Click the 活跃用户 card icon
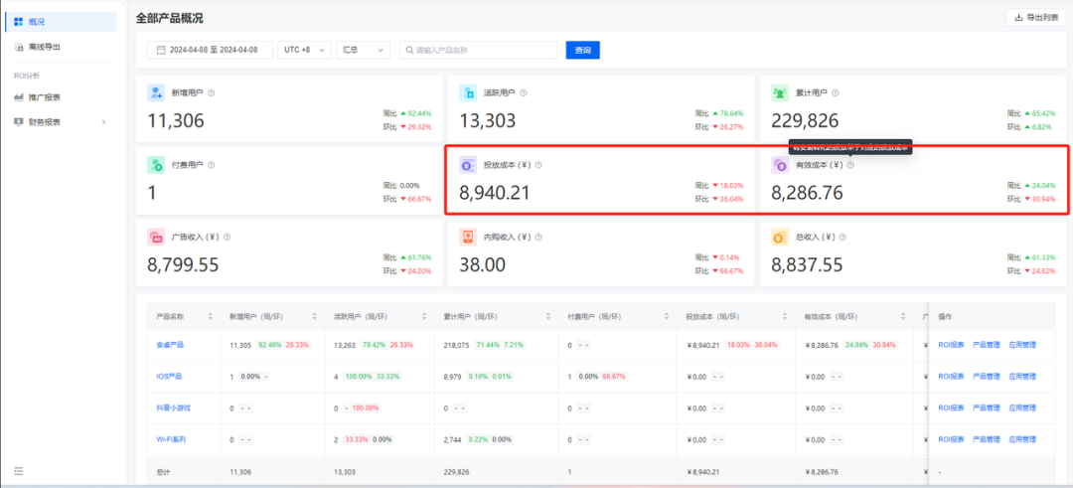The height and width of the screenshot is (488, 1073). pos(468,93)
